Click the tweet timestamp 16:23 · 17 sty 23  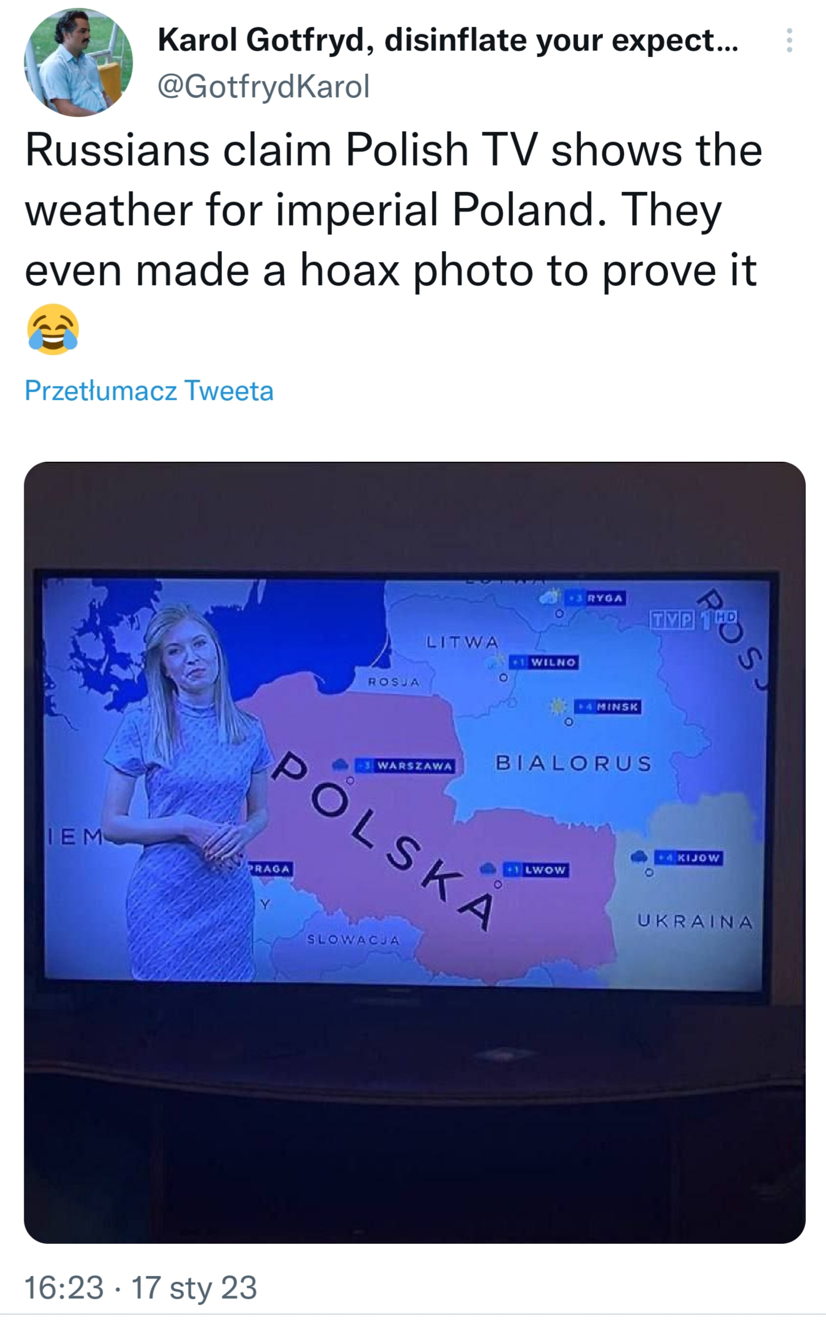click(141, 1287)
